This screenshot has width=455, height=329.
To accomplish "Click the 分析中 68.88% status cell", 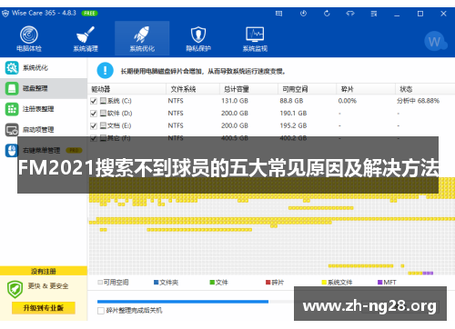I will tap(418, 101).
